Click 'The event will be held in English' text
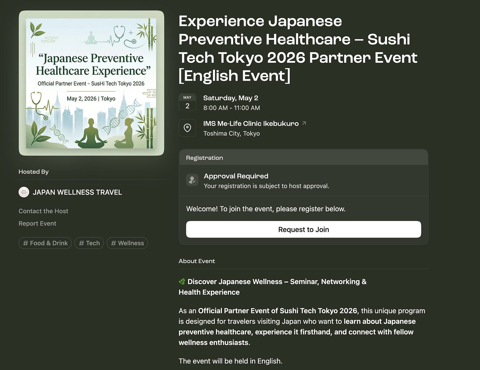This screenshot has width=480, height=370. tap(230, 361)
